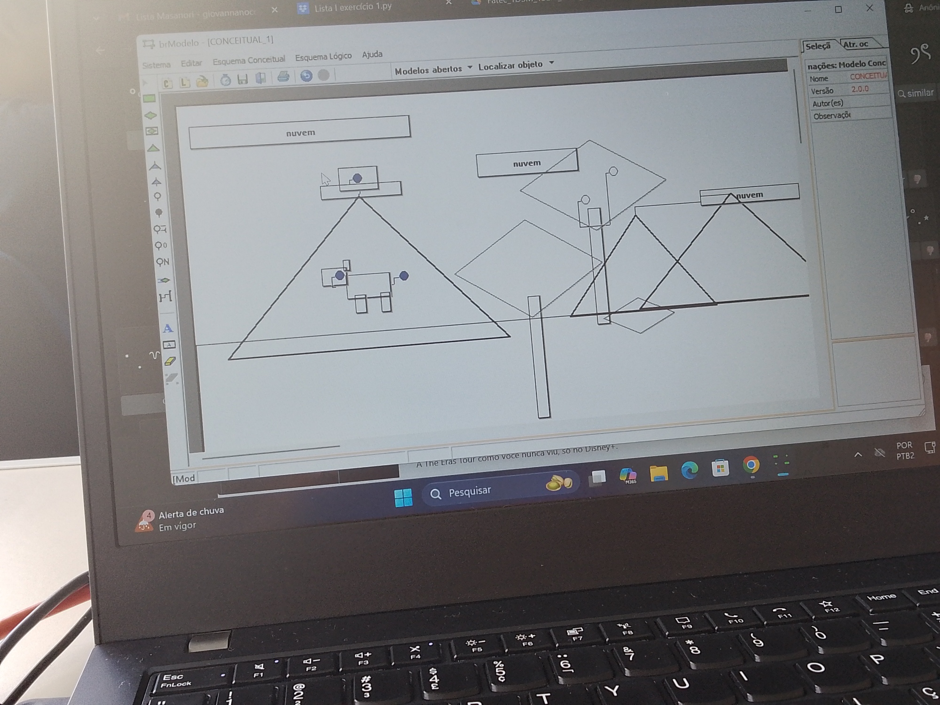Select the blue Text A tool

coord(168,329)
